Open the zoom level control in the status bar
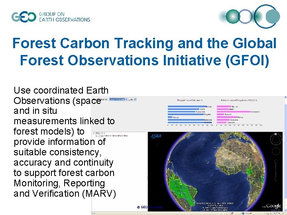The image size is (287, 215). (x=278, y=213)
